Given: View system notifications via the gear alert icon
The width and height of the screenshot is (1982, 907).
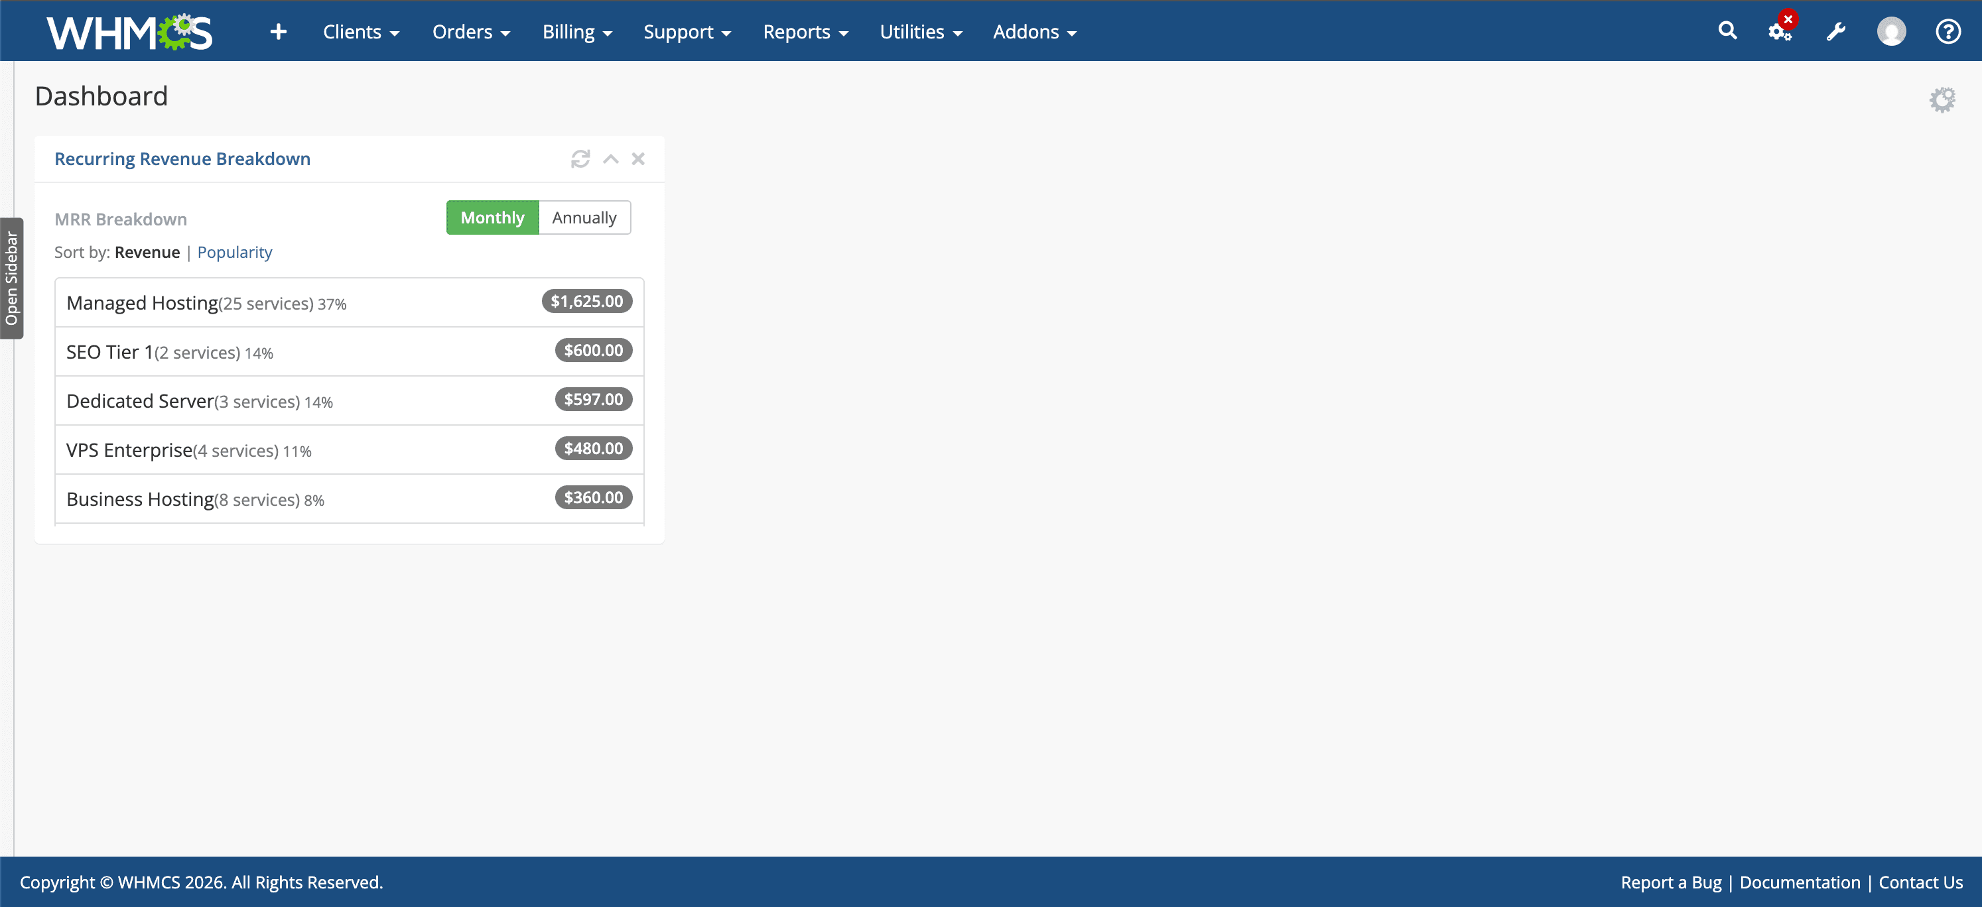Looking at the screenshot, I should pos(1779,32).
